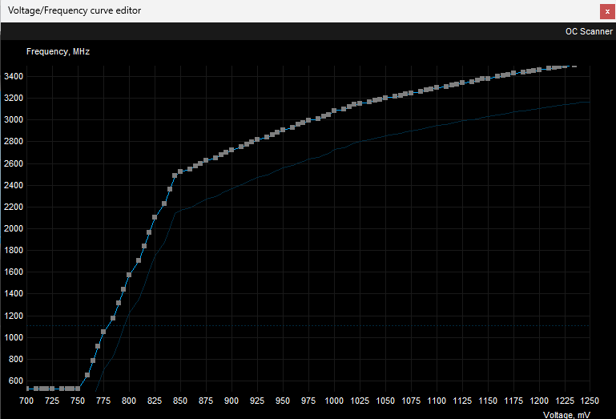The width and height of the screenshot is (616, 419).
Task: Select the curve point at 975 mV
Action: pos(308,120)
